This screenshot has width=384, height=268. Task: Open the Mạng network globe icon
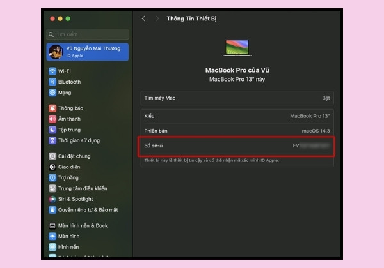click(52, 93)
